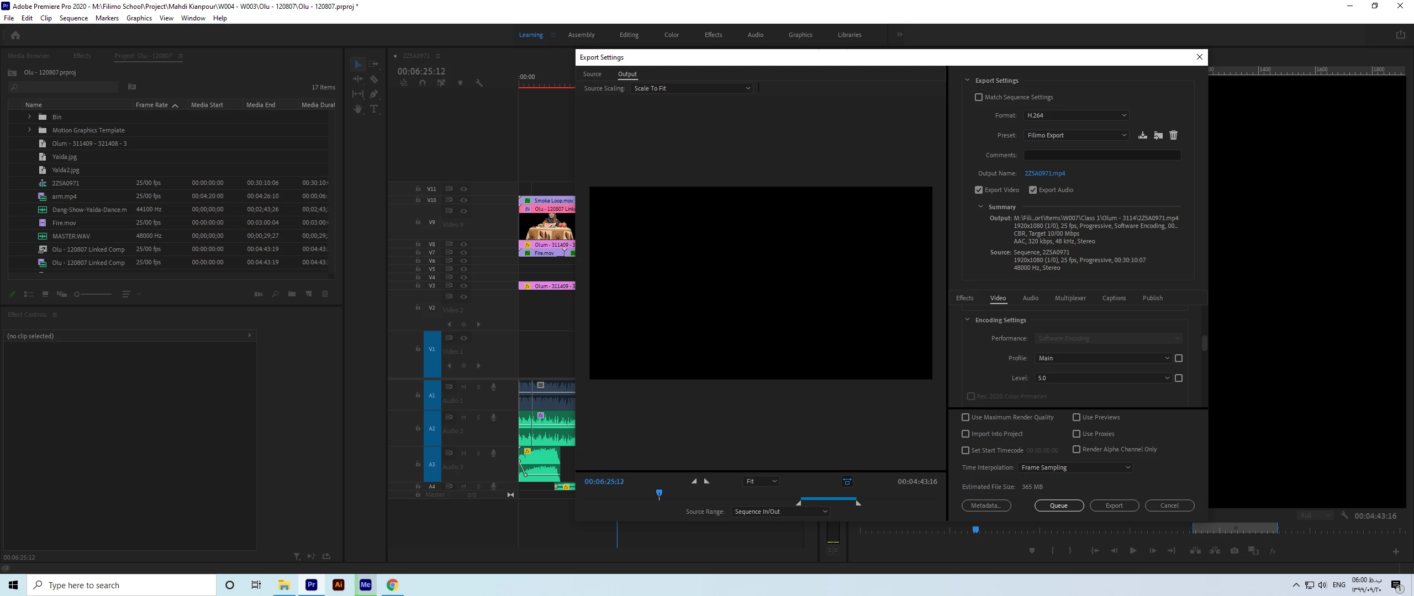Click the blue preview playhead marker
Viewport: 1414px width, 596px height.
pos(659,493)
